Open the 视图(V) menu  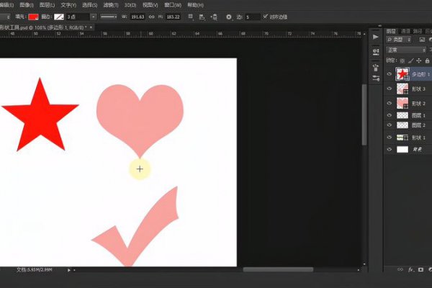[x=150, y=5]
